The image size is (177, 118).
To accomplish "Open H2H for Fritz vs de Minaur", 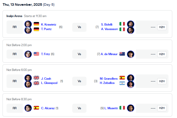I will 162,54.
